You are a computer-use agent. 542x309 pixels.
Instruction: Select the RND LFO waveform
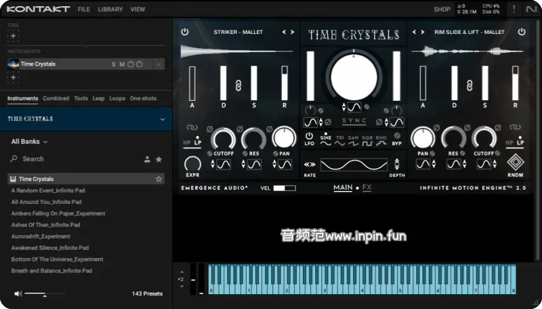pos(382,140)
